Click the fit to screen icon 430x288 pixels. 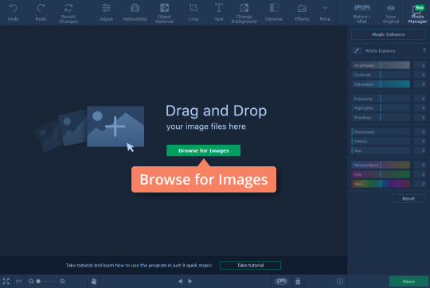pos(6,281)
